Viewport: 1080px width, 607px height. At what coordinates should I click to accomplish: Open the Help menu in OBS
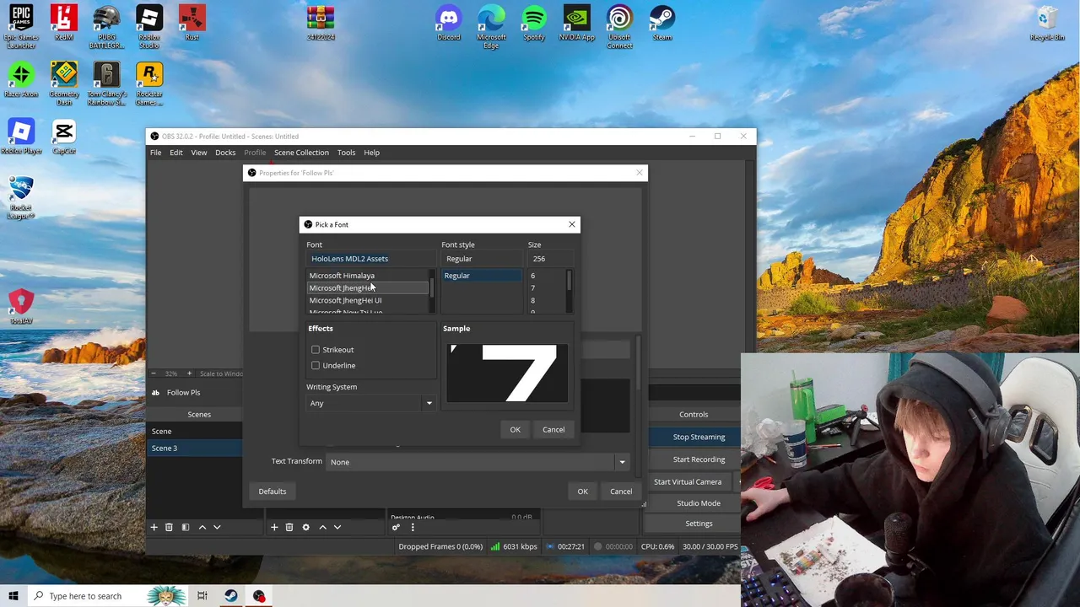[371, 153]
